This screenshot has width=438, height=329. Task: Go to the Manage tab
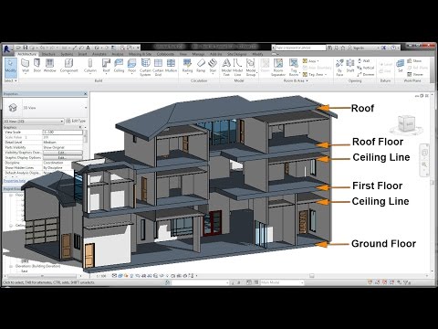pyautogui.click(x=198, y=54)
